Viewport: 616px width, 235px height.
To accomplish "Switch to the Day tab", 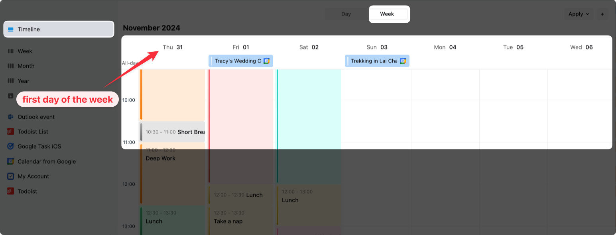I will pos(346,14).
